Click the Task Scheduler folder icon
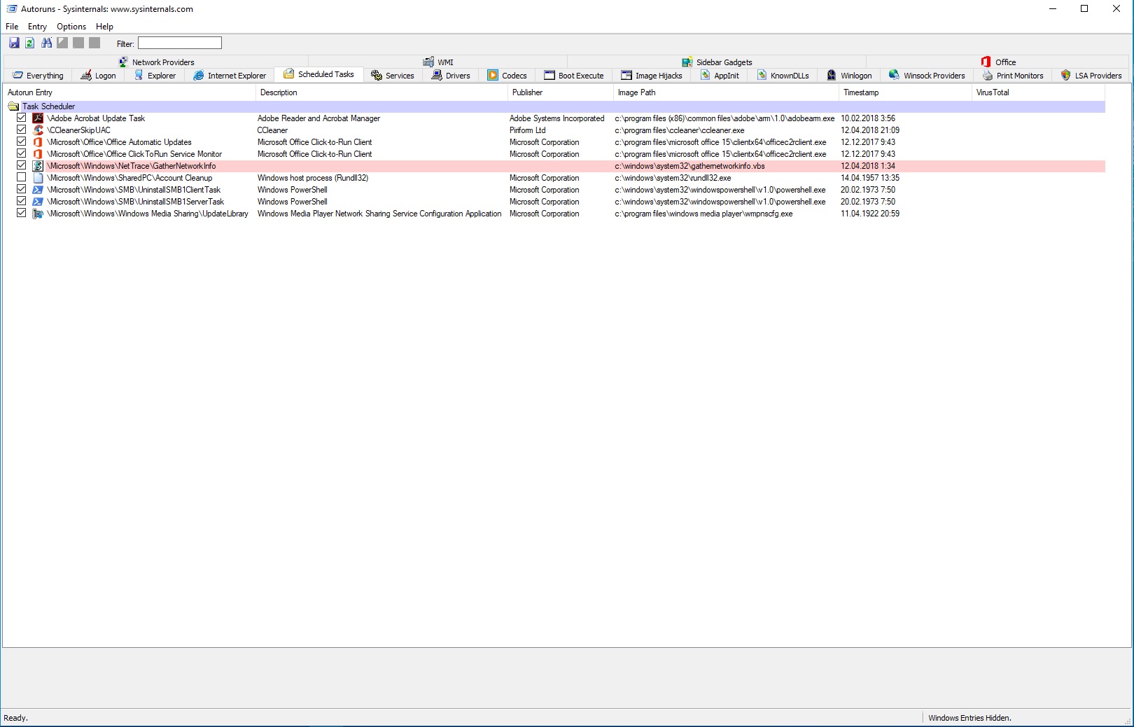Screen dimensions: 1134x727 [x=13, y=106]
